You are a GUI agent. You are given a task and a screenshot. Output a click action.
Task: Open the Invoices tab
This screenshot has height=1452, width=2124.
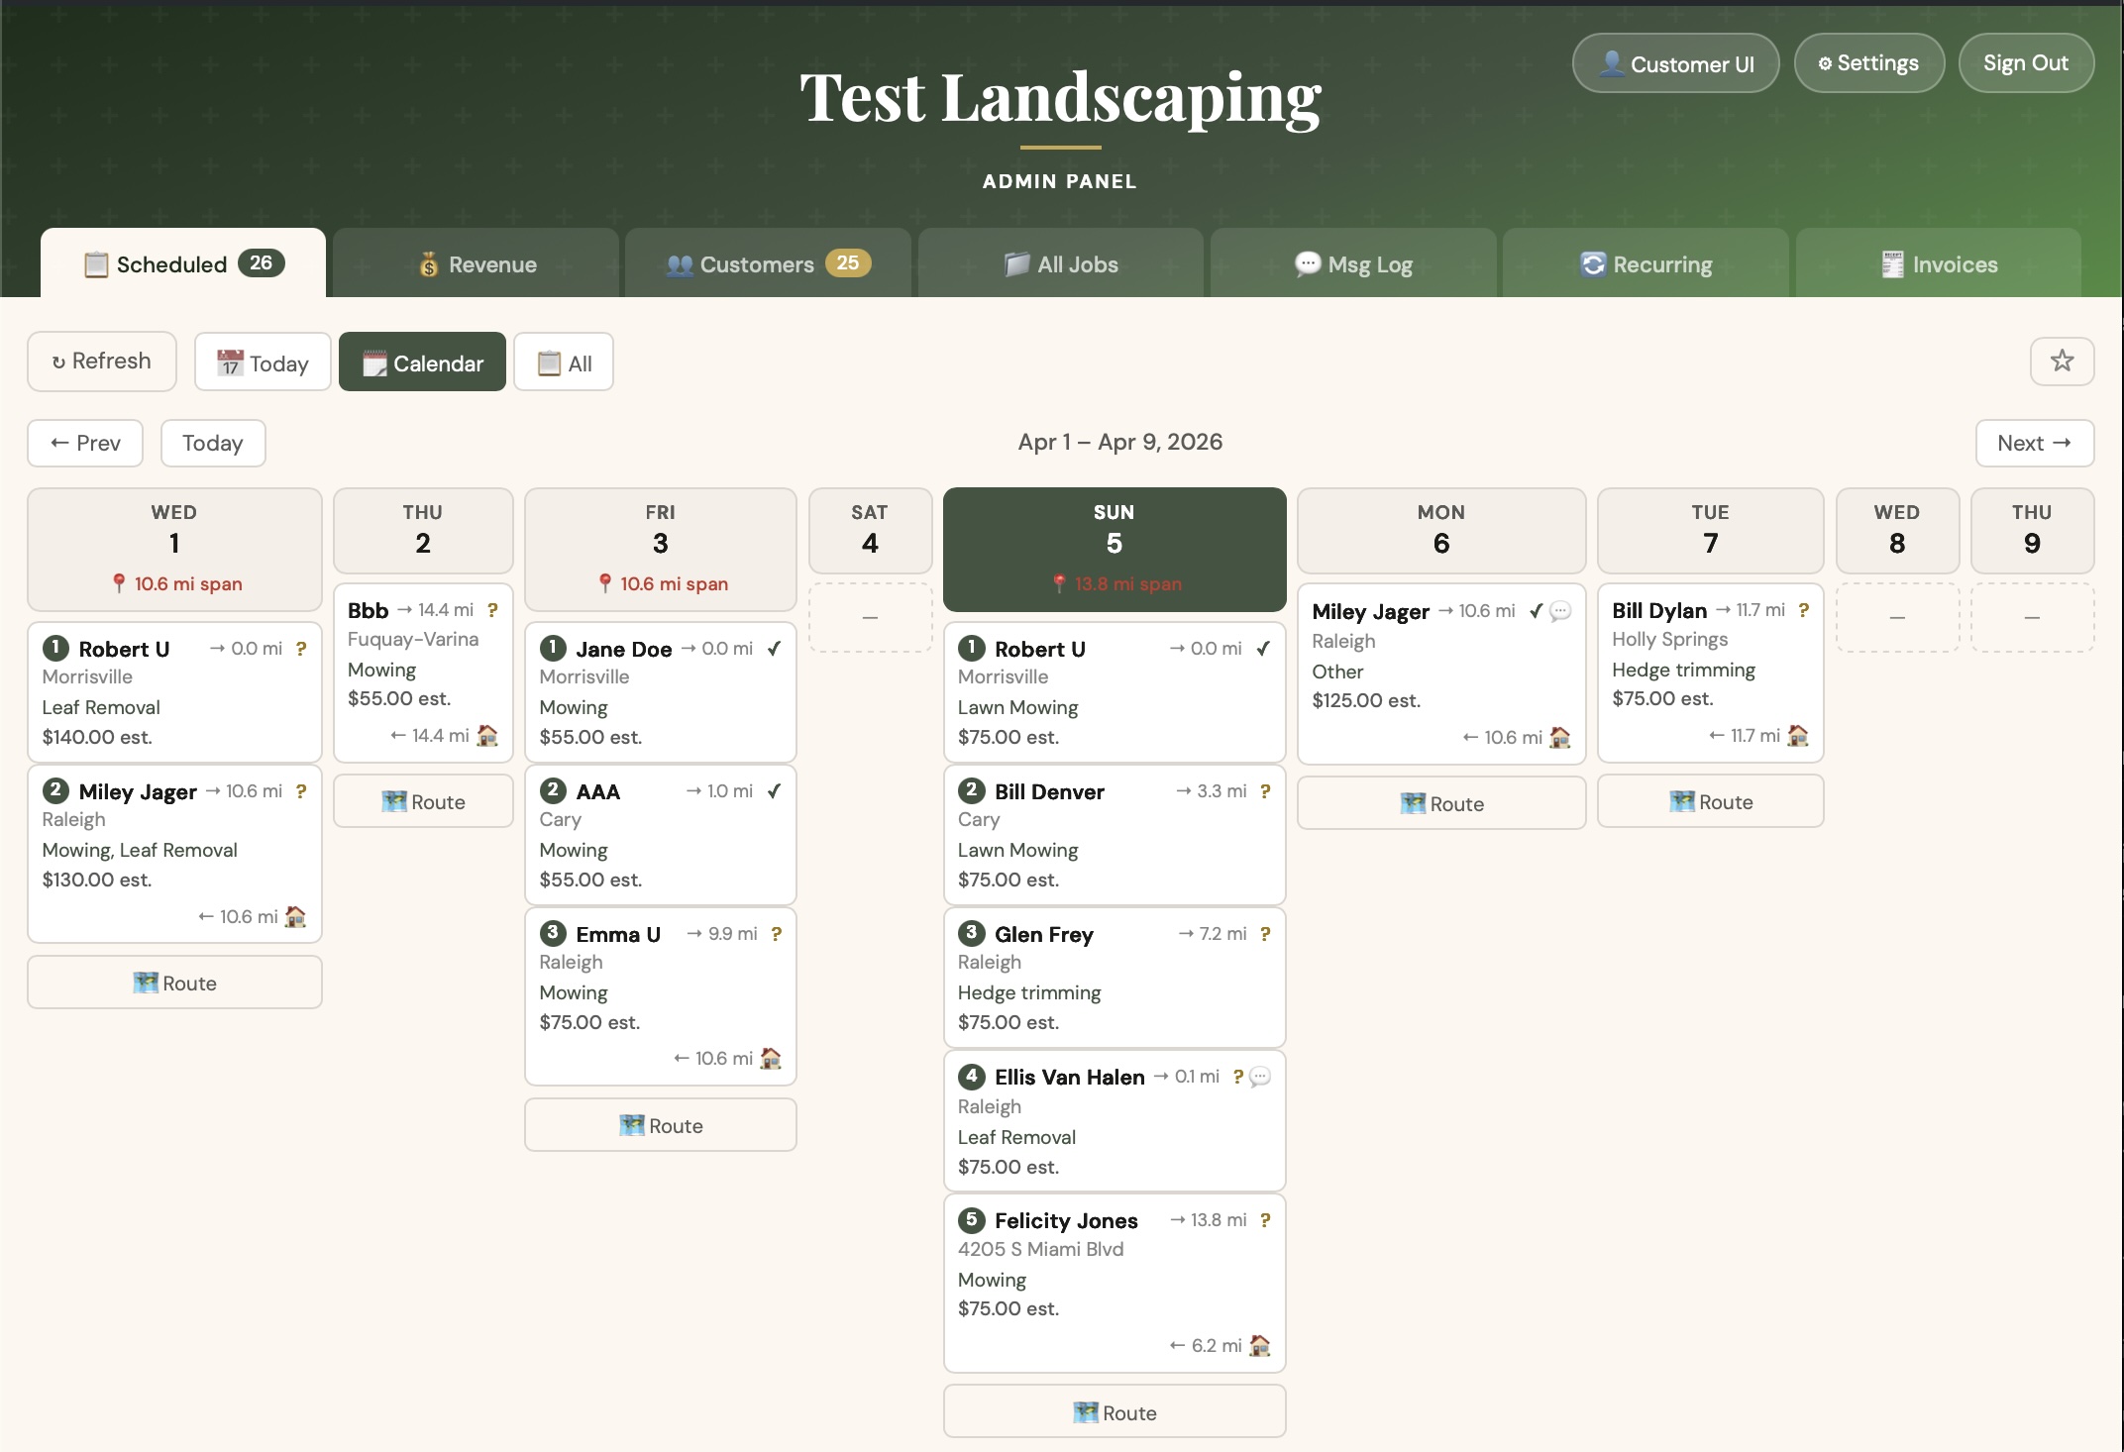(1939, 264)
